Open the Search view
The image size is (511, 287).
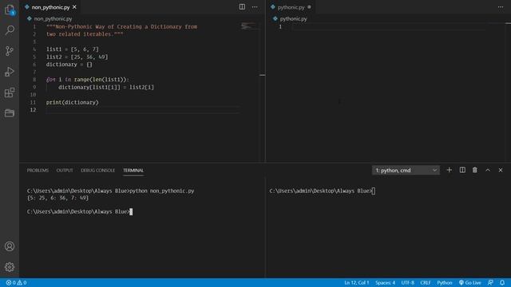click(10, 30)
